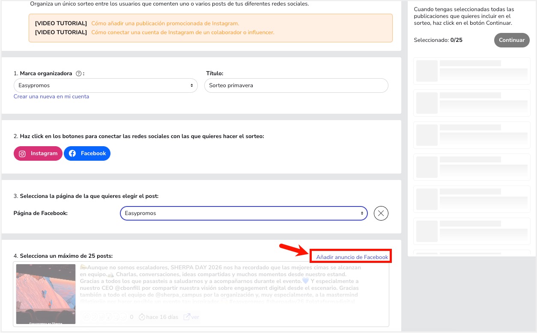Connect Facebook with the blue button
Viewport: 537px width, 333px height.
tap(87, 153)
